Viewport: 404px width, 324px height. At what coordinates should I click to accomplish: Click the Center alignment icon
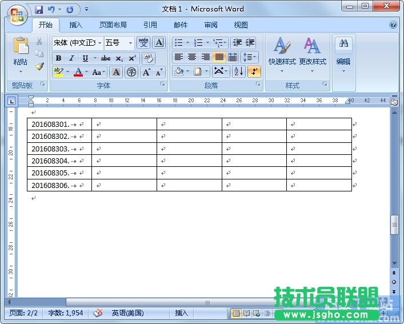click(x=192, y=57)
